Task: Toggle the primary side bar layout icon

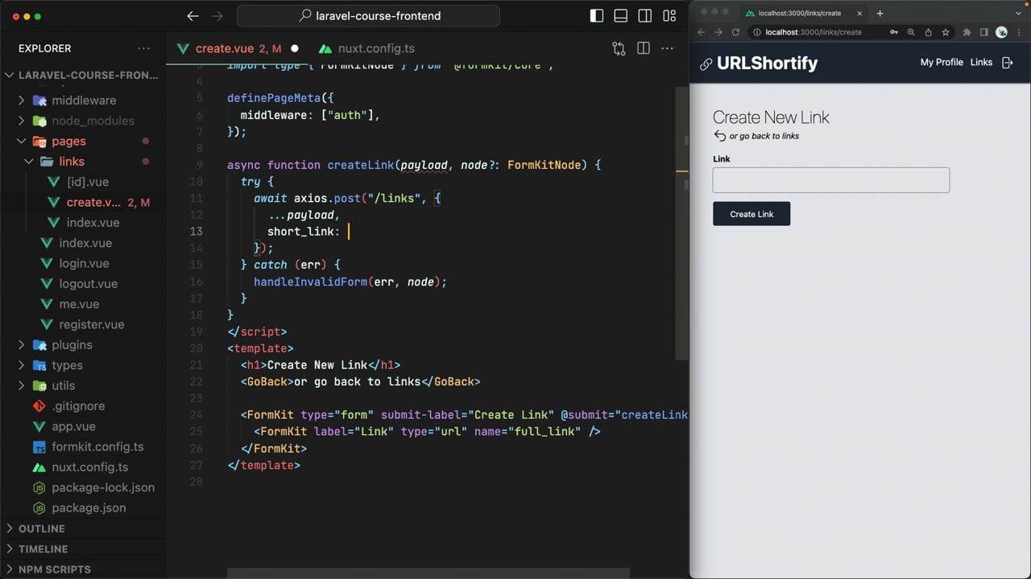Action: [x=597, y=16]
